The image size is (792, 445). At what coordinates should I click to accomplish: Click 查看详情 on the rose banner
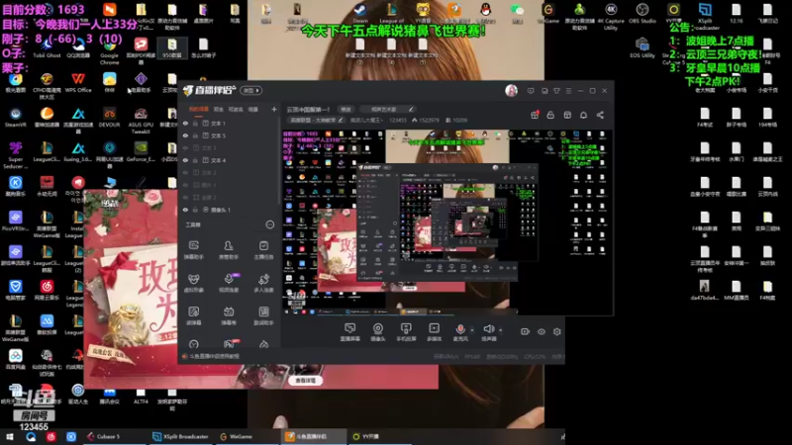pos(305,381)
